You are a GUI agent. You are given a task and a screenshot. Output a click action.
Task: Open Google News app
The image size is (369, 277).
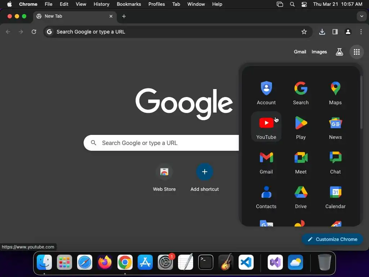(x=335, y=127)
